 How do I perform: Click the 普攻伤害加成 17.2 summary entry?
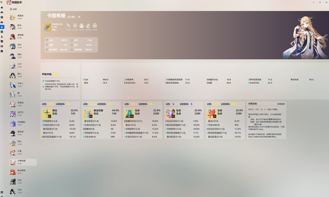tap(260, 80)
